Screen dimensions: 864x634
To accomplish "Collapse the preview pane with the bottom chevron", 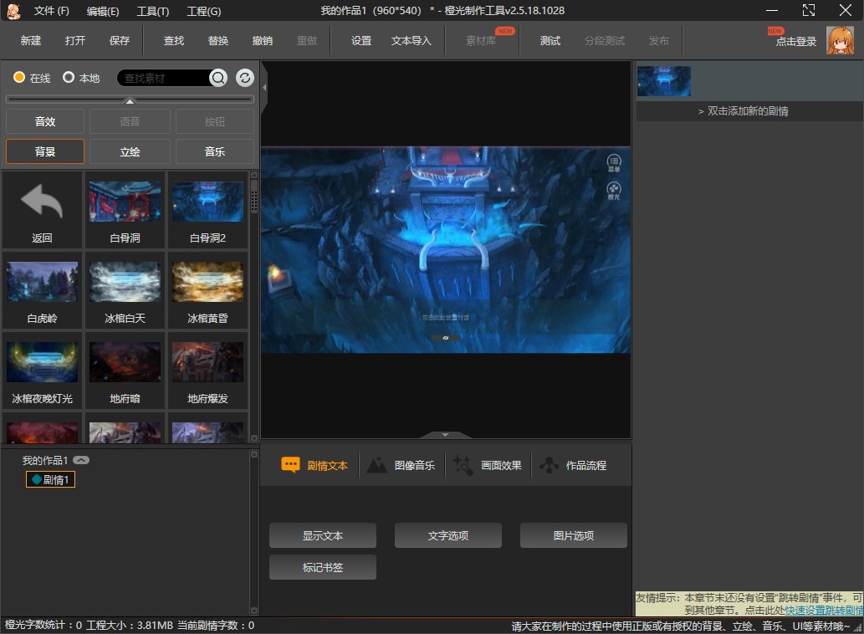I will coord(445,434).
